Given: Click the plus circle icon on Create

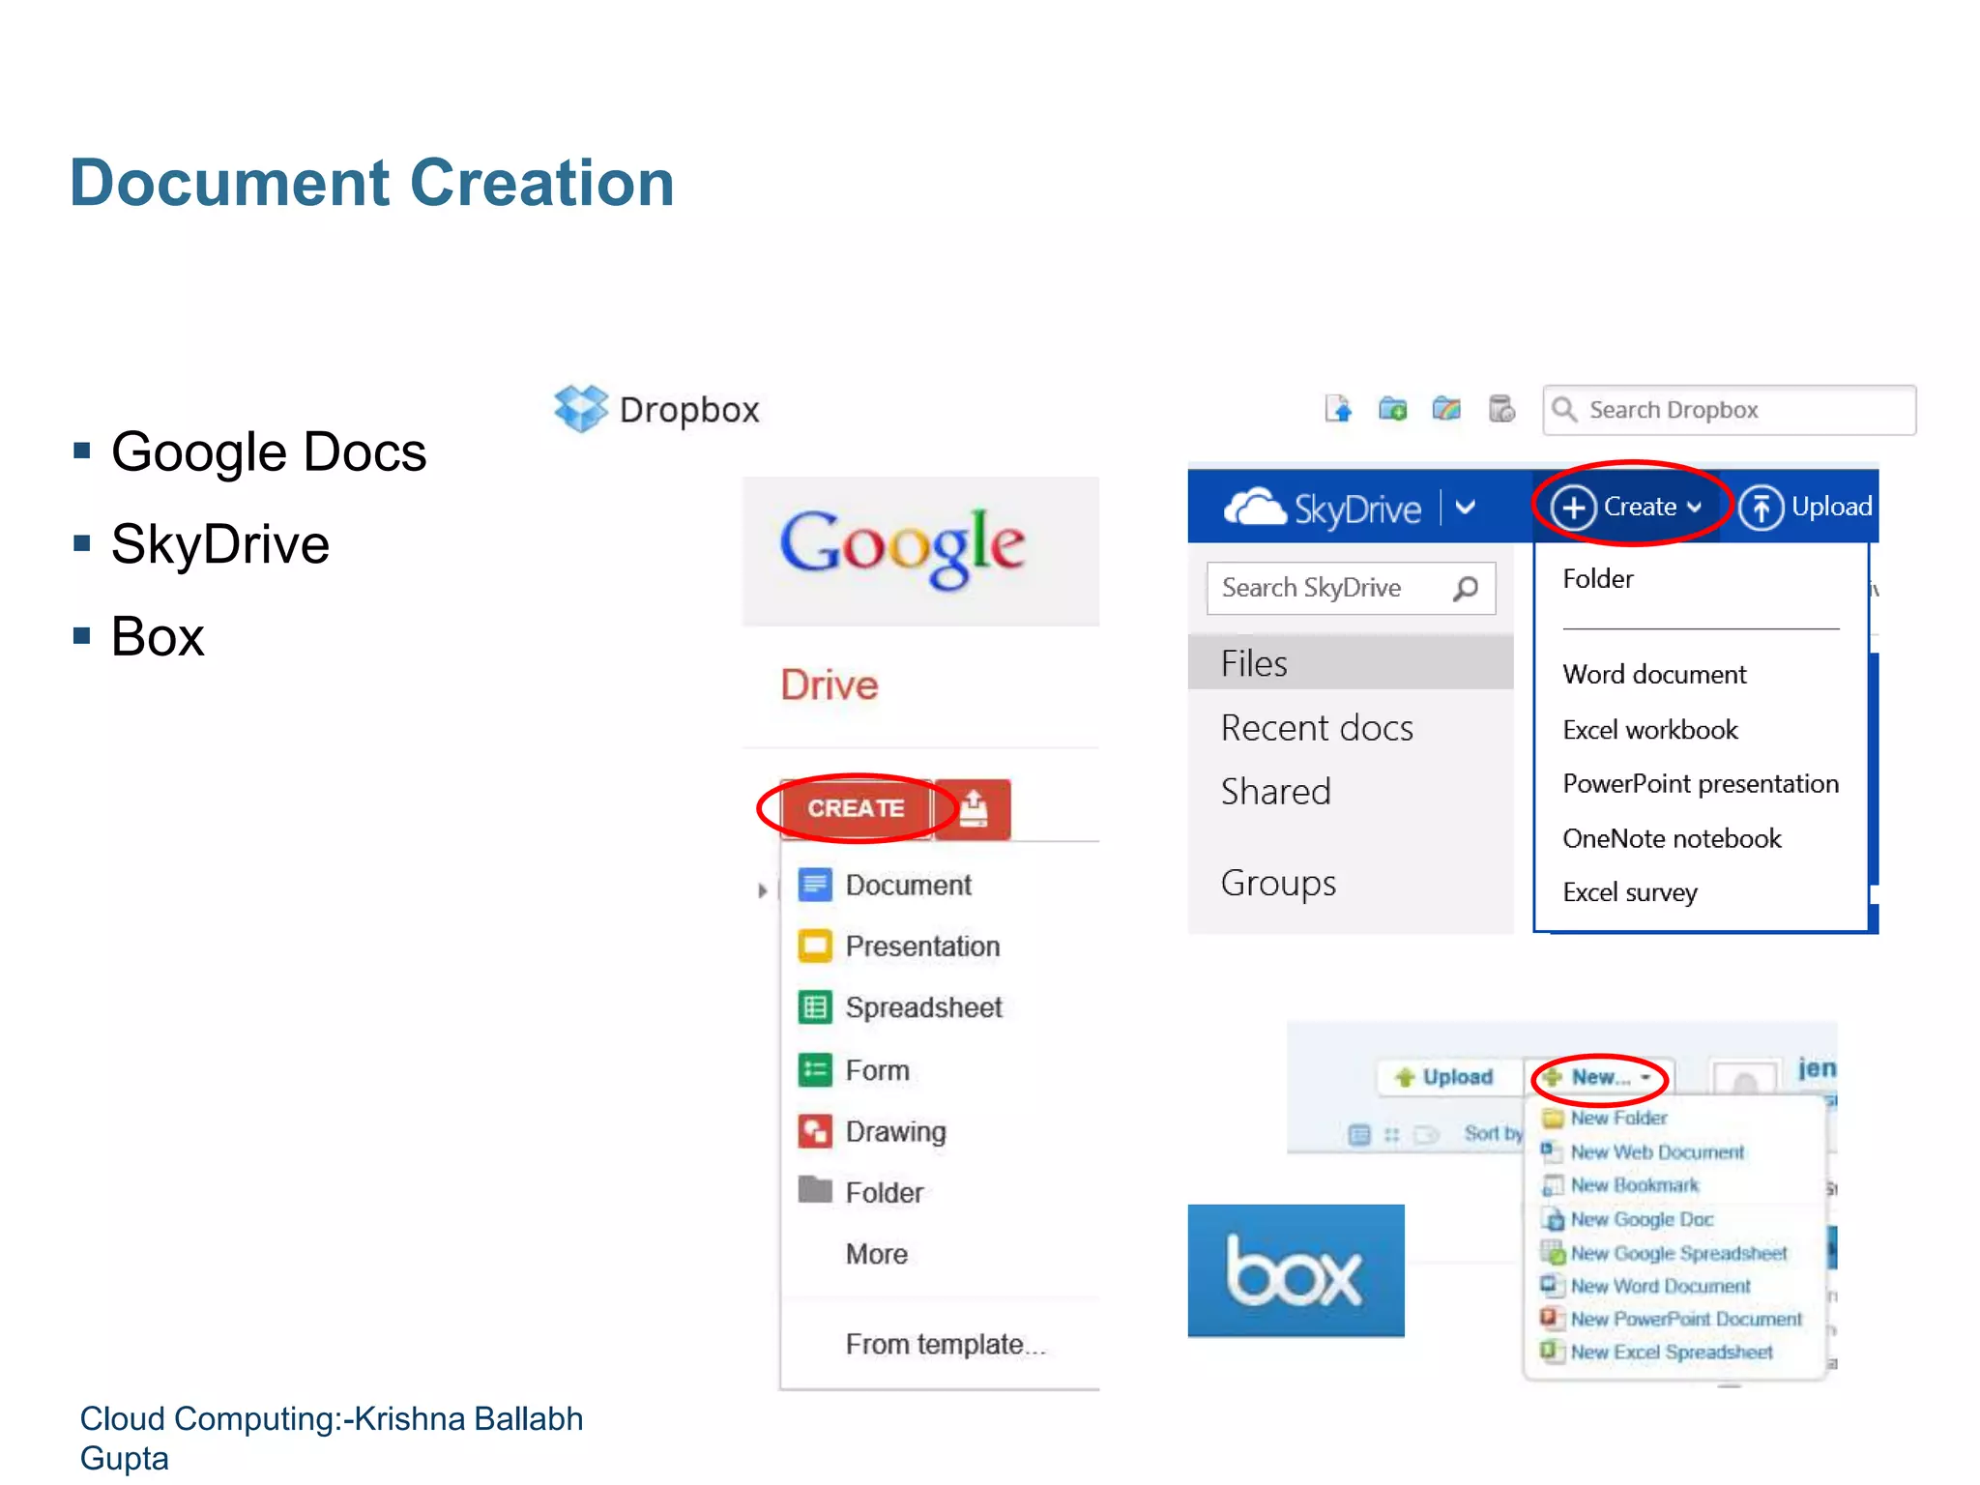Looking at the screenshot, I should 1573,507.
